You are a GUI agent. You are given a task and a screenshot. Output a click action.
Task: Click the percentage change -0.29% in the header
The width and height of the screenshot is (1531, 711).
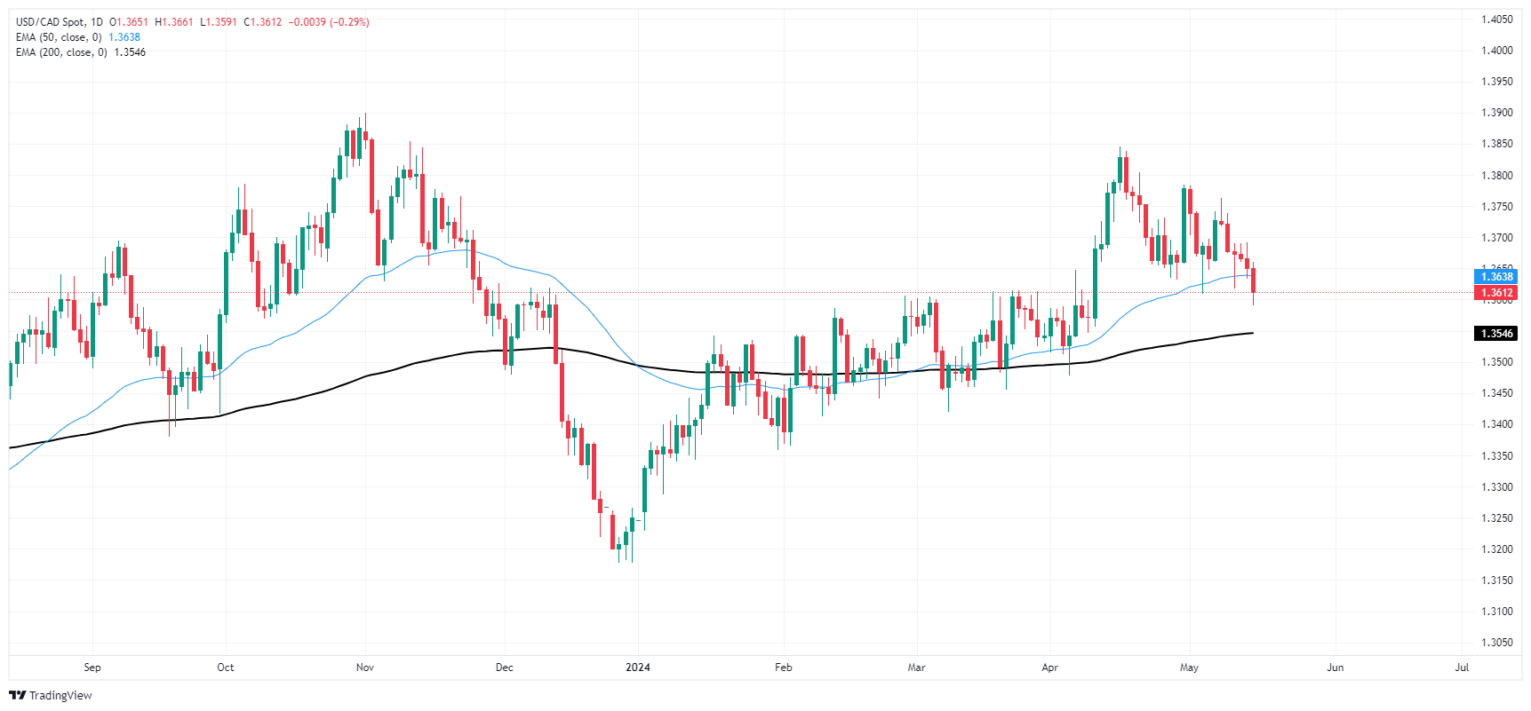[x=349, y=22]
